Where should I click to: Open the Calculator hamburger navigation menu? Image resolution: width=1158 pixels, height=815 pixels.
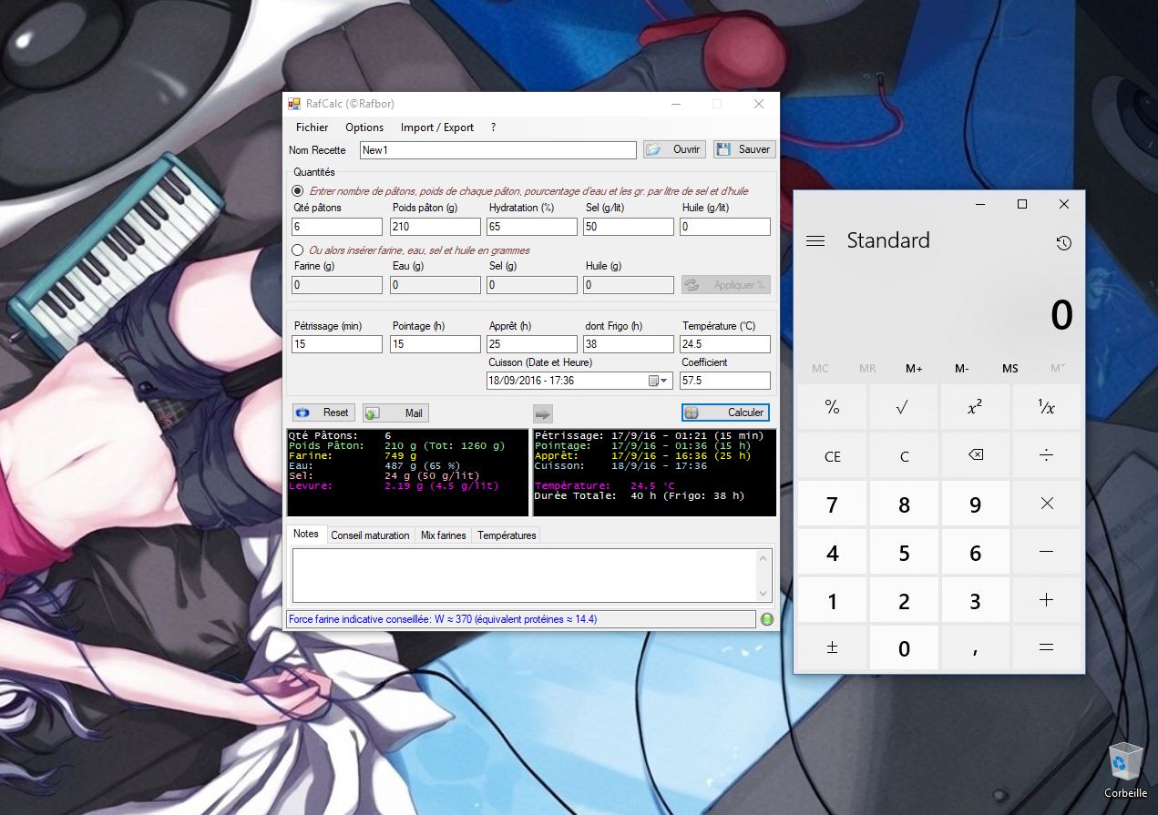815,241
